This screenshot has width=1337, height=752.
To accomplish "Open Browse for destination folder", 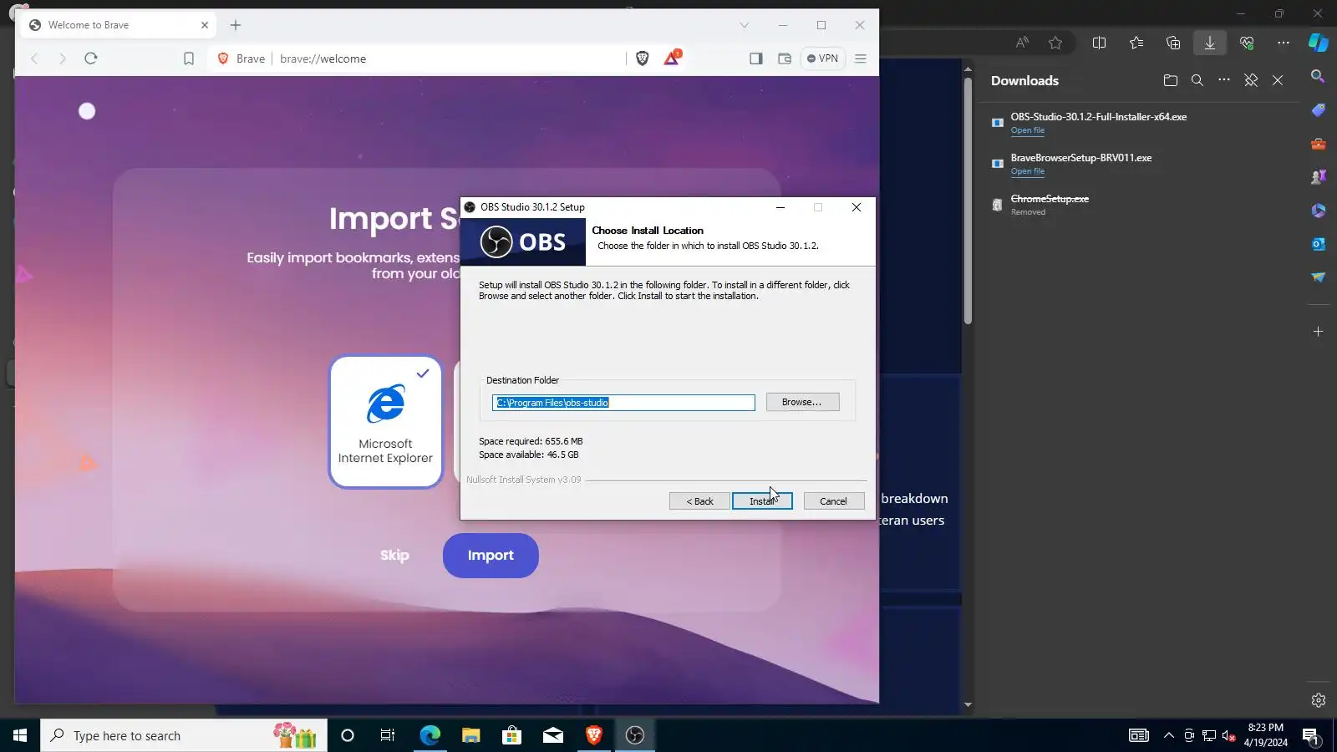I will [x=802, y=402].
